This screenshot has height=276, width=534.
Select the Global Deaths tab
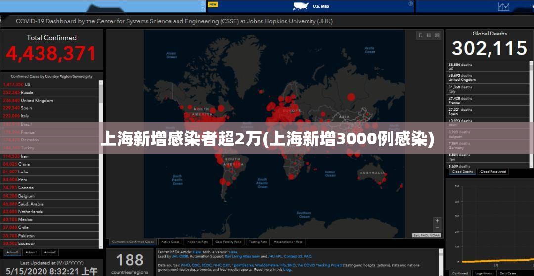click(x=462, y=172)
